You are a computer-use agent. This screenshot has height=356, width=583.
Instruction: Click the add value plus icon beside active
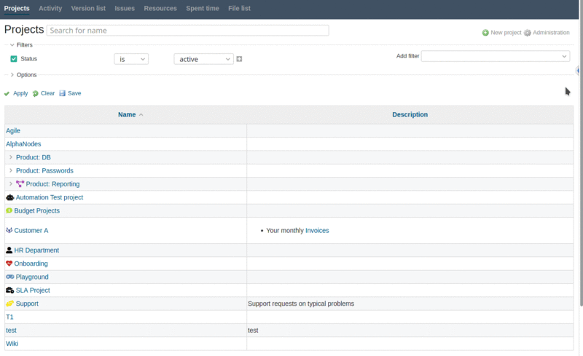click(239, 59)
